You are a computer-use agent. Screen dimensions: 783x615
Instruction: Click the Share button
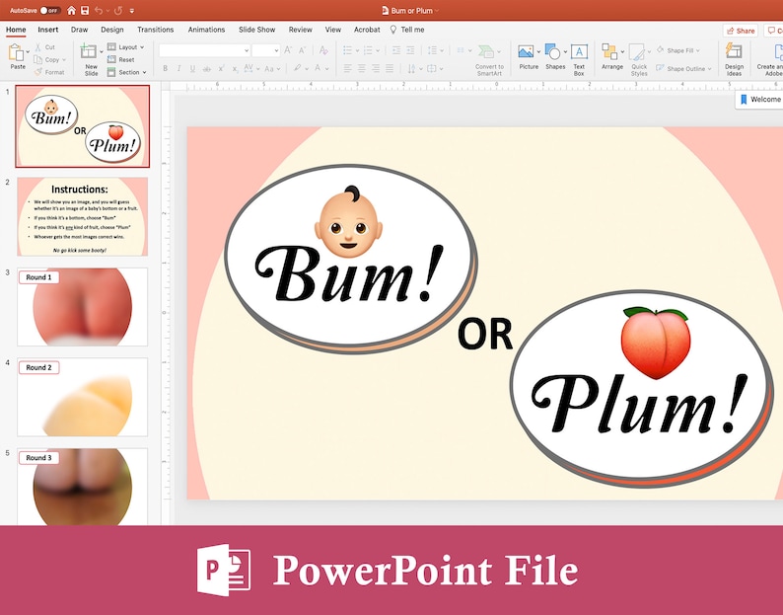741,31
